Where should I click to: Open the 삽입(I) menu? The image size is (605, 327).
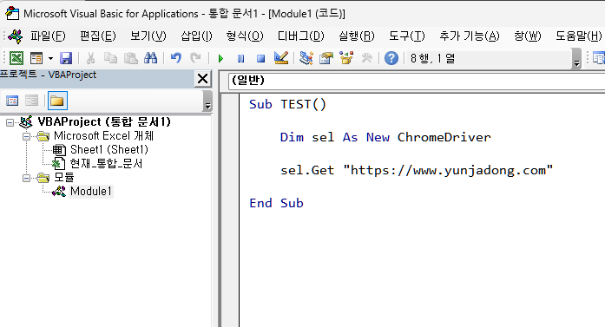click(196, 36)
